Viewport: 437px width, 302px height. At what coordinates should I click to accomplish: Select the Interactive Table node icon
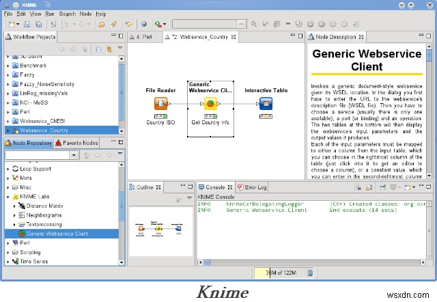pos(266,103)
